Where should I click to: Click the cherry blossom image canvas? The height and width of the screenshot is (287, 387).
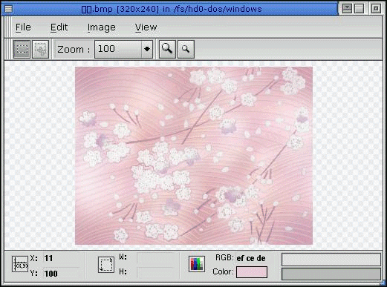pyautogui.click(x=194, y=156)
